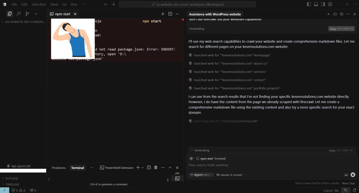Viewport: 359px width, 193px height.
Task: Expand additional sidebar views chevron
Action: [36, 14]
